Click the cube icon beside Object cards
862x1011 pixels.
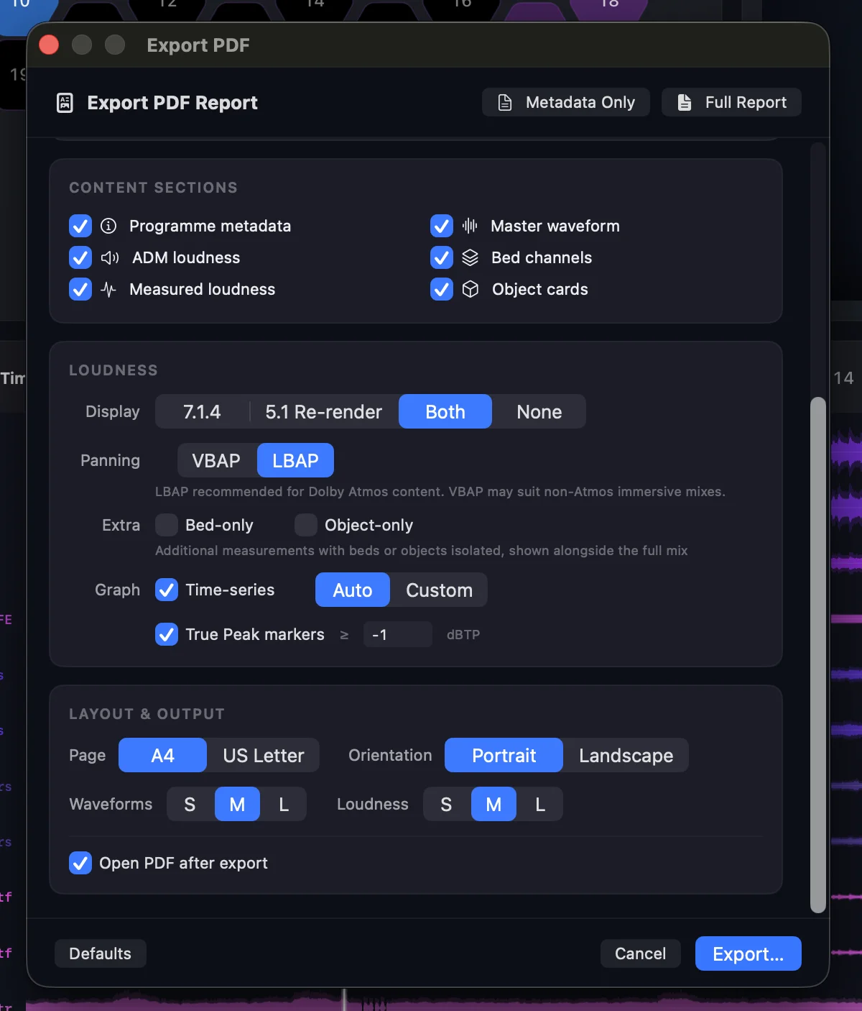471,289
